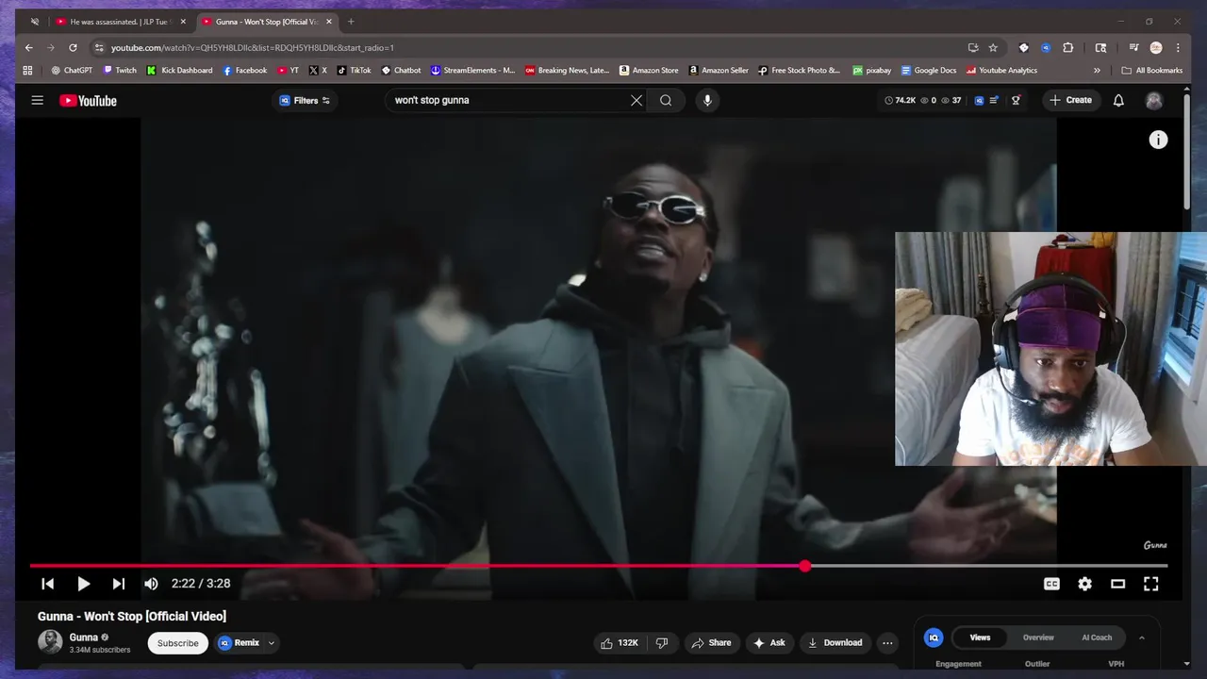Go back to previous video
This screenshot has width=1207, height=679.
pyautogui.click(x=47, y=584)
